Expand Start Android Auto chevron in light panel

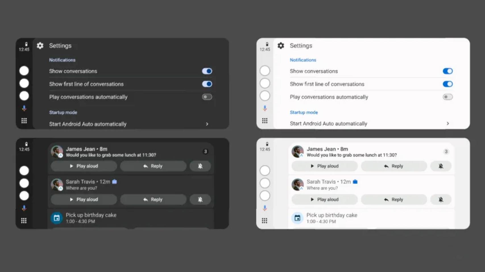(448, 124)
